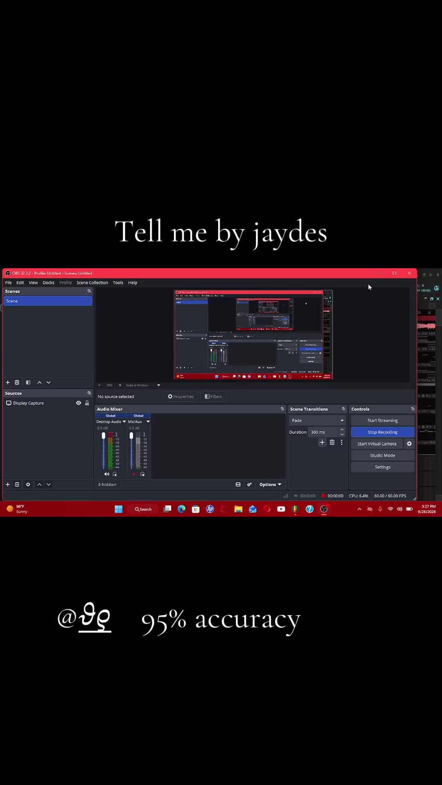This screenshot has width=442, height=785.
Task: Move scene down with Scenes down arrow
Action: pyautogui.click(x=49, y=382)
